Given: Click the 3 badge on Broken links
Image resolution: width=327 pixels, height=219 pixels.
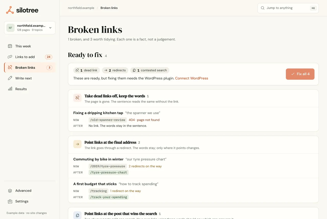Looking at the screenshot, I should [x=49, y=67].
